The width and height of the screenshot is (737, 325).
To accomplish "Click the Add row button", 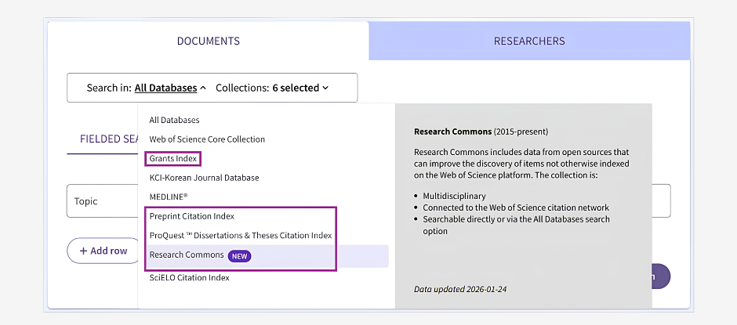I will pos(103,251).
